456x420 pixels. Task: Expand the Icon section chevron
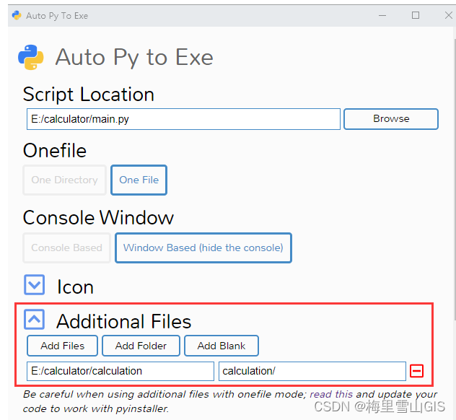(x=35, y=285)
